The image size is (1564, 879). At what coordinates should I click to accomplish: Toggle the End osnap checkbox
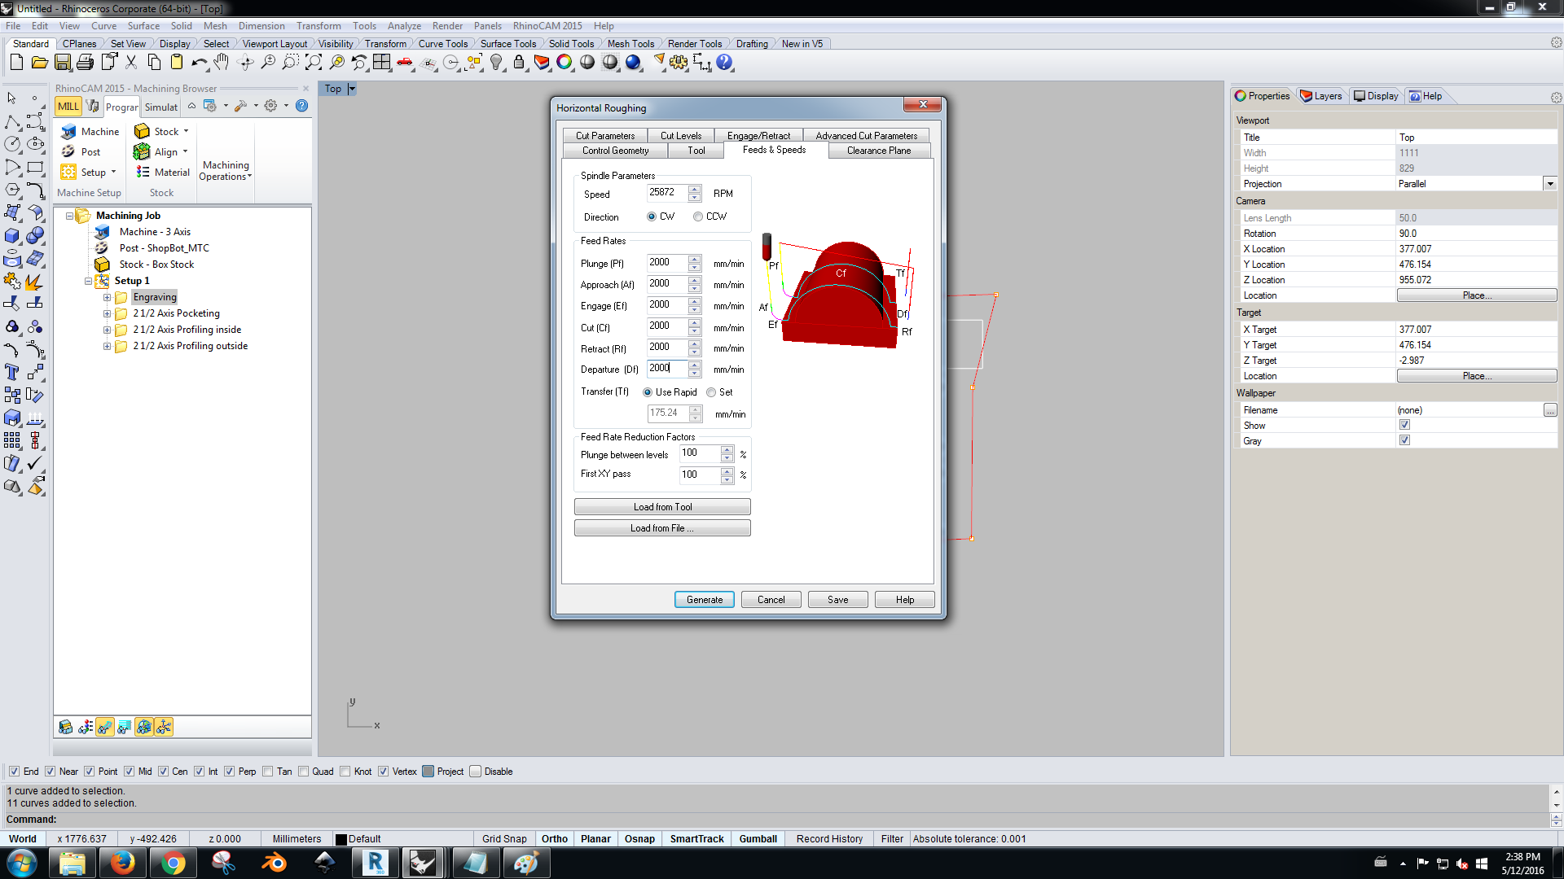[x=14, y=772]
